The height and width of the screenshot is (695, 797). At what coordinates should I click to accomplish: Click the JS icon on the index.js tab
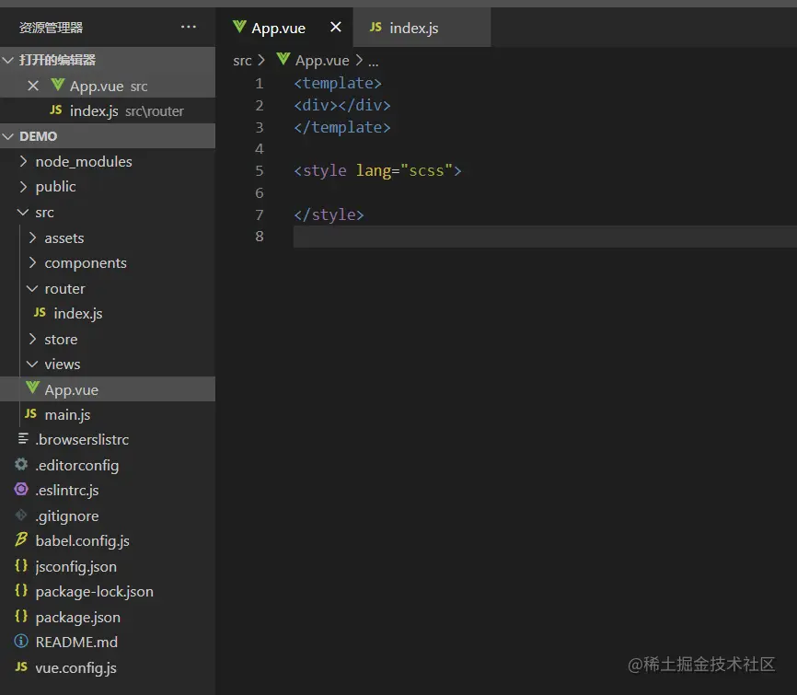pos(375,28)
